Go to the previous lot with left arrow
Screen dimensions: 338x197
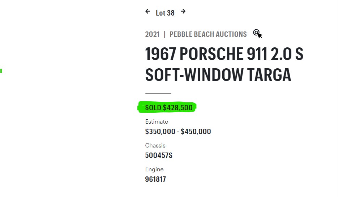tap(147, 11)
